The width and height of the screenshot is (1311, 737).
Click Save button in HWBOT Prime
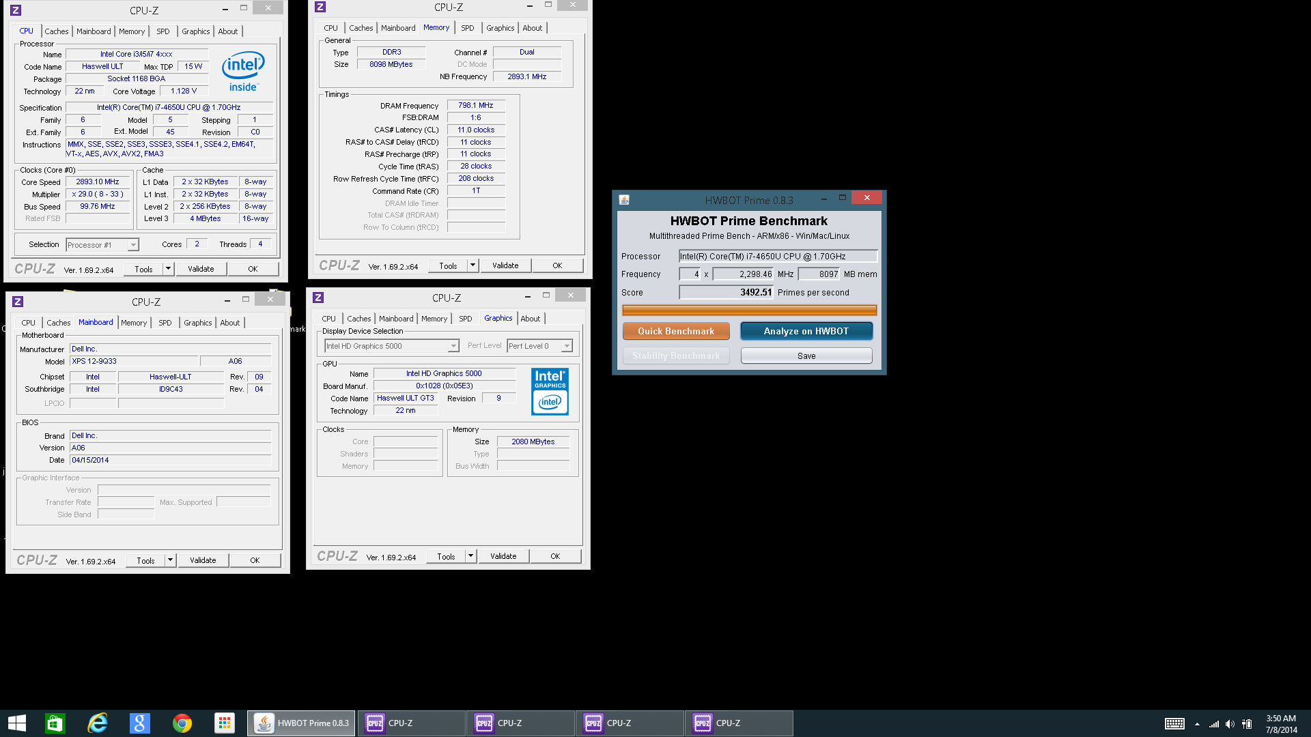[806, 356]
